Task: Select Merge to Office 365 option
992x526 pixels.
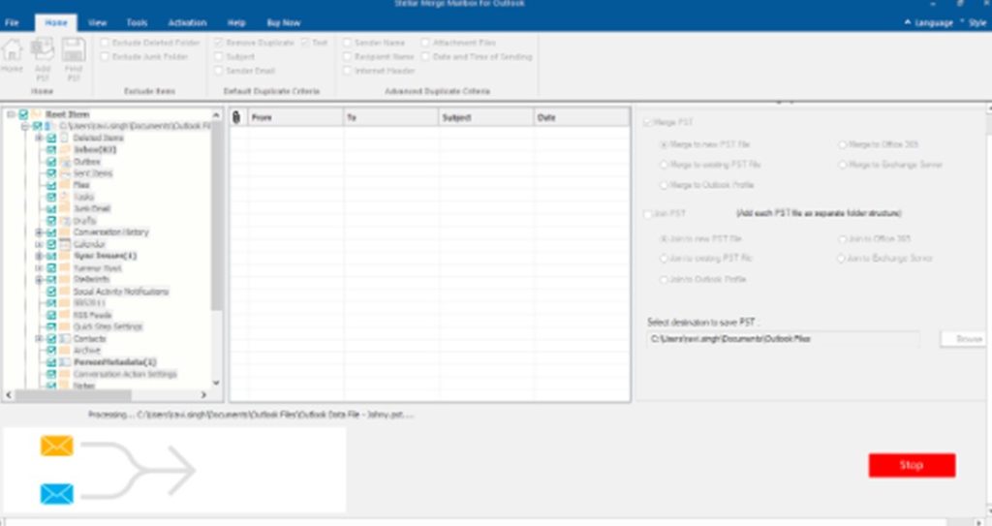Action: (842, 144)
